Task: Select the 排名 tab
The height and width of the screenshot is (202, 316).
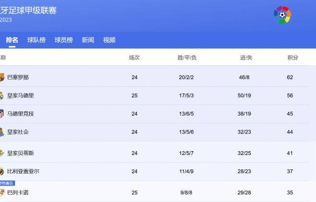Action: (x=12, y=40)
